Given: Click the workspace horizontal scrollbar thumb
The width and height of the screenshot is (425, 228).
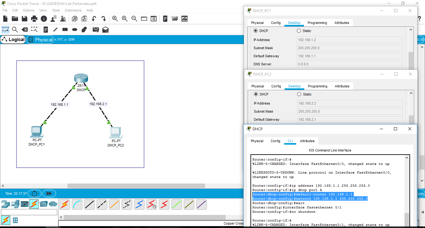Looking at the screenshot, I should click(x=136, y=186).
